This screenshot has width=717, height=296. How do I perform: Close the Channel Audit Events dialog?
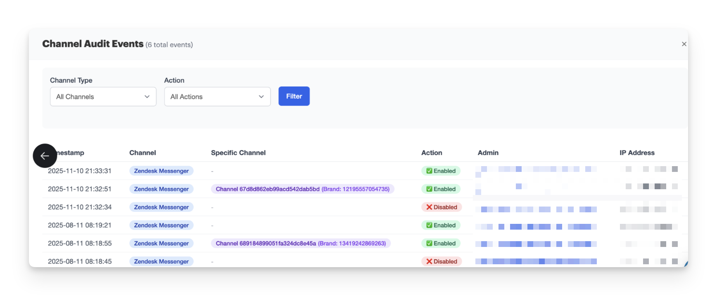(x=684, y=44)
